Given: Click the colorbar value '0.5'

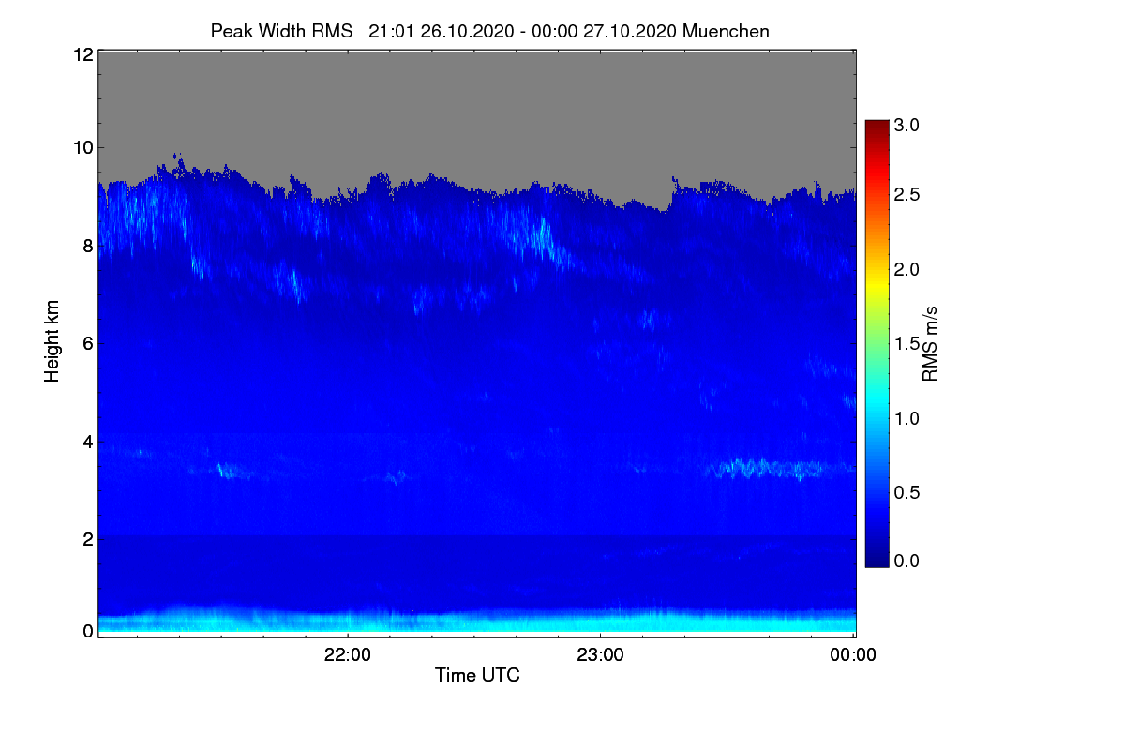Looking at the screenshot, I should (x=905, y=492).
